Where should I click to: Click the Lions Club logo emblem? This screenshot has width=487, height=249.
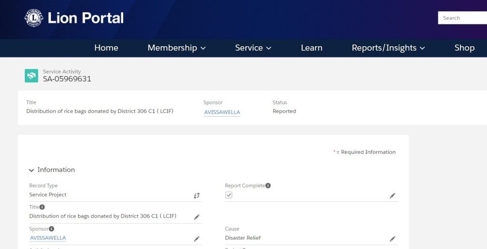click(x=34, y=18)
